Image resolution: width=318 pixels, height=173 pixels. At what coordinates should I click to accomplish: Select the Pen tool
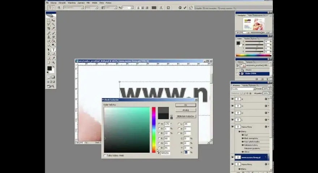tap(49, 54)
